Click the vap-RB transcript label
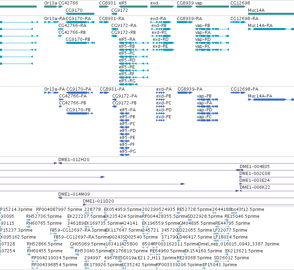The height and width of the screenshot is (270, 294). (202, 25)
